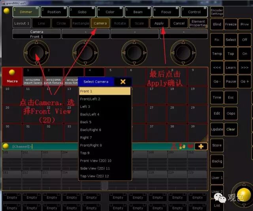This screenshot has height=211, width=253.
Task: Click the Clear key
Action: coord(231,129)
